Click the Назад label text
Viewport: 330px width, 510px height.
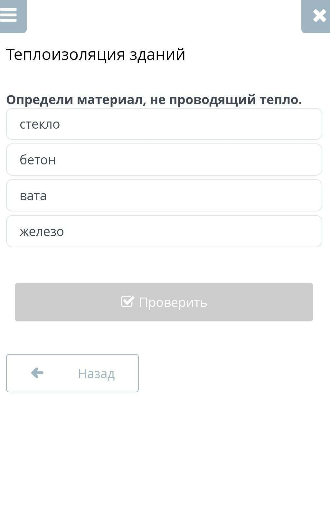[96, 374]
